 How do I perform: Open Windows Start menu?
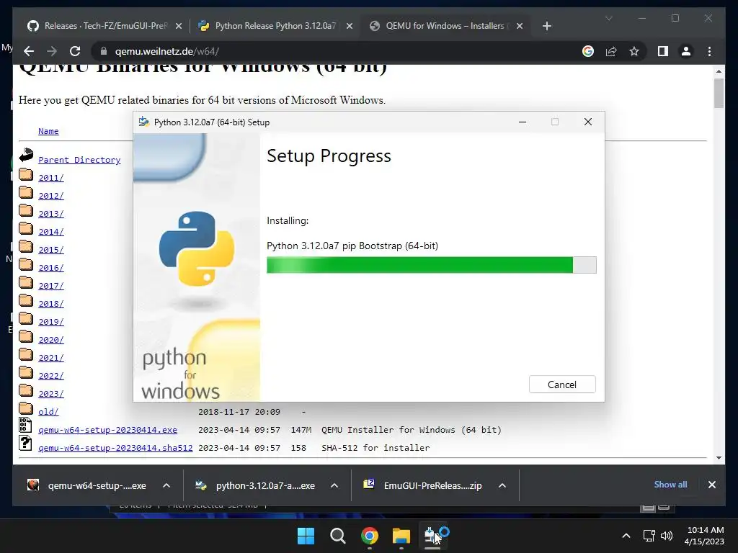click(306, 536)
